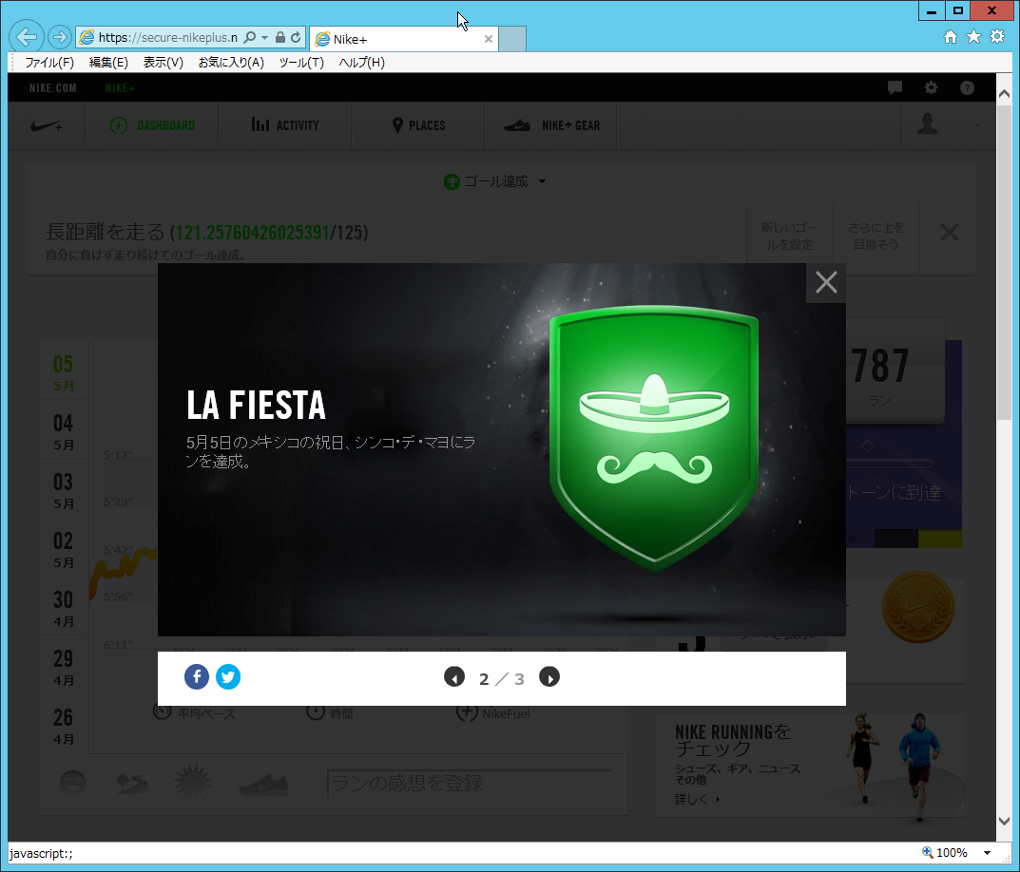
Task: Open the chat messages icon
Action: tap(895, 87)
